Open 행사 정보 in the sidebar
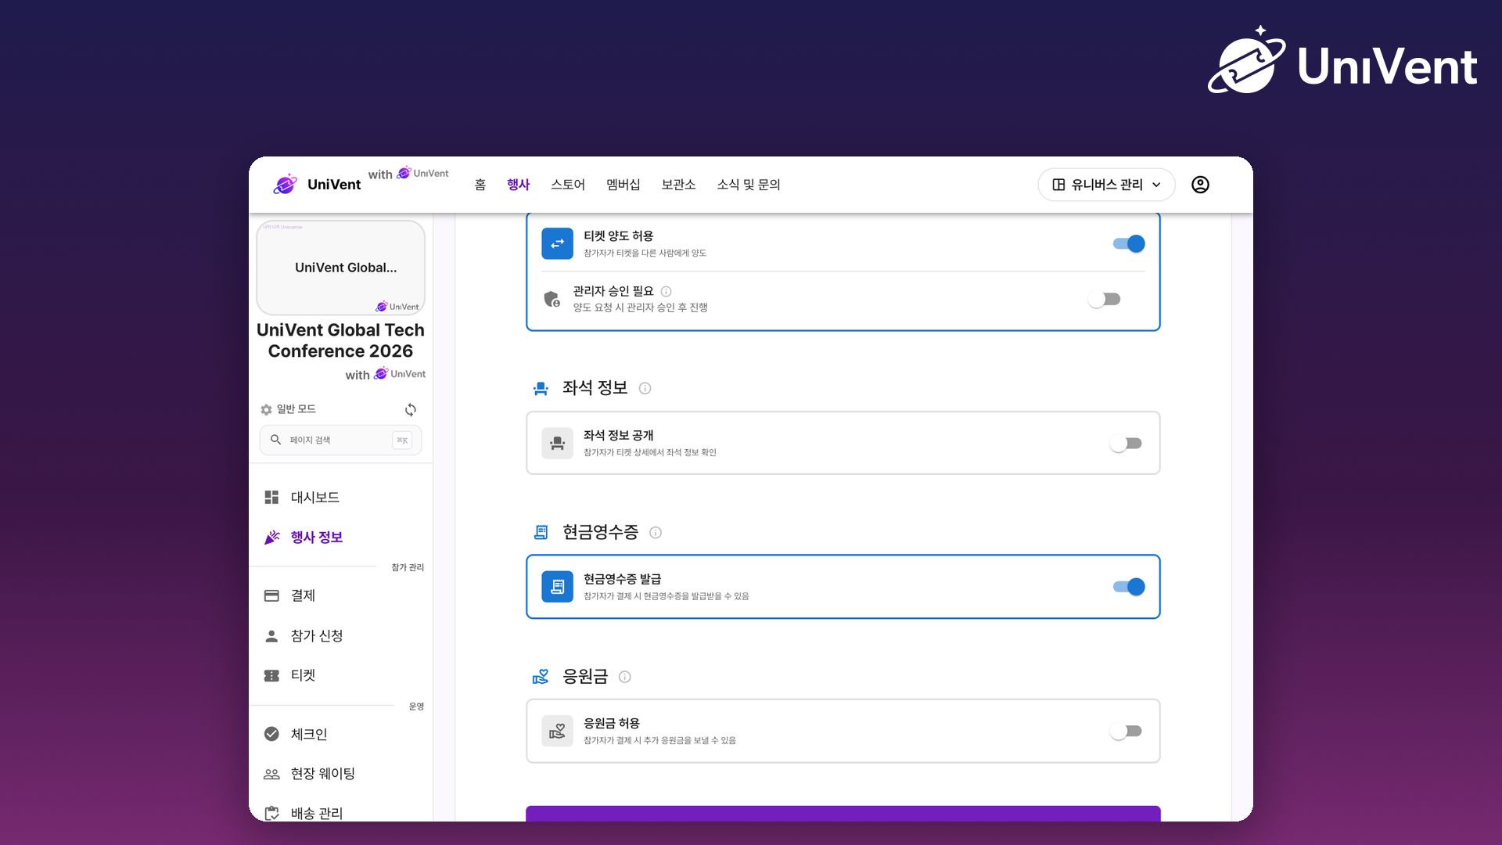The image size is (1502, 845). (340, 538)
